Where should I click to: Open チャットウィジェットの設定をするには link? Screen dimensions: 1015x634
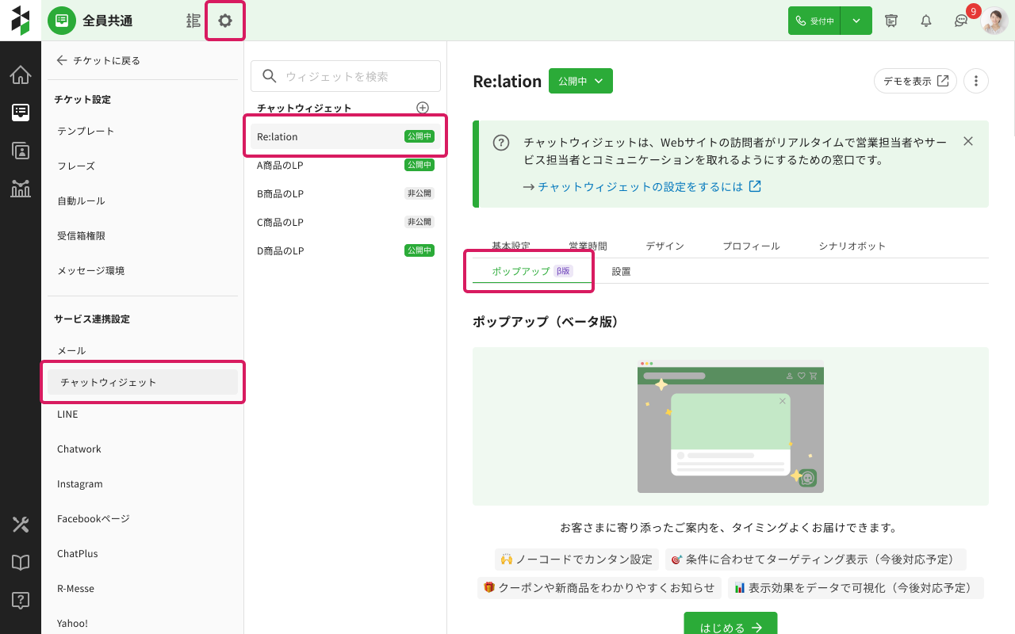(641, 187)
